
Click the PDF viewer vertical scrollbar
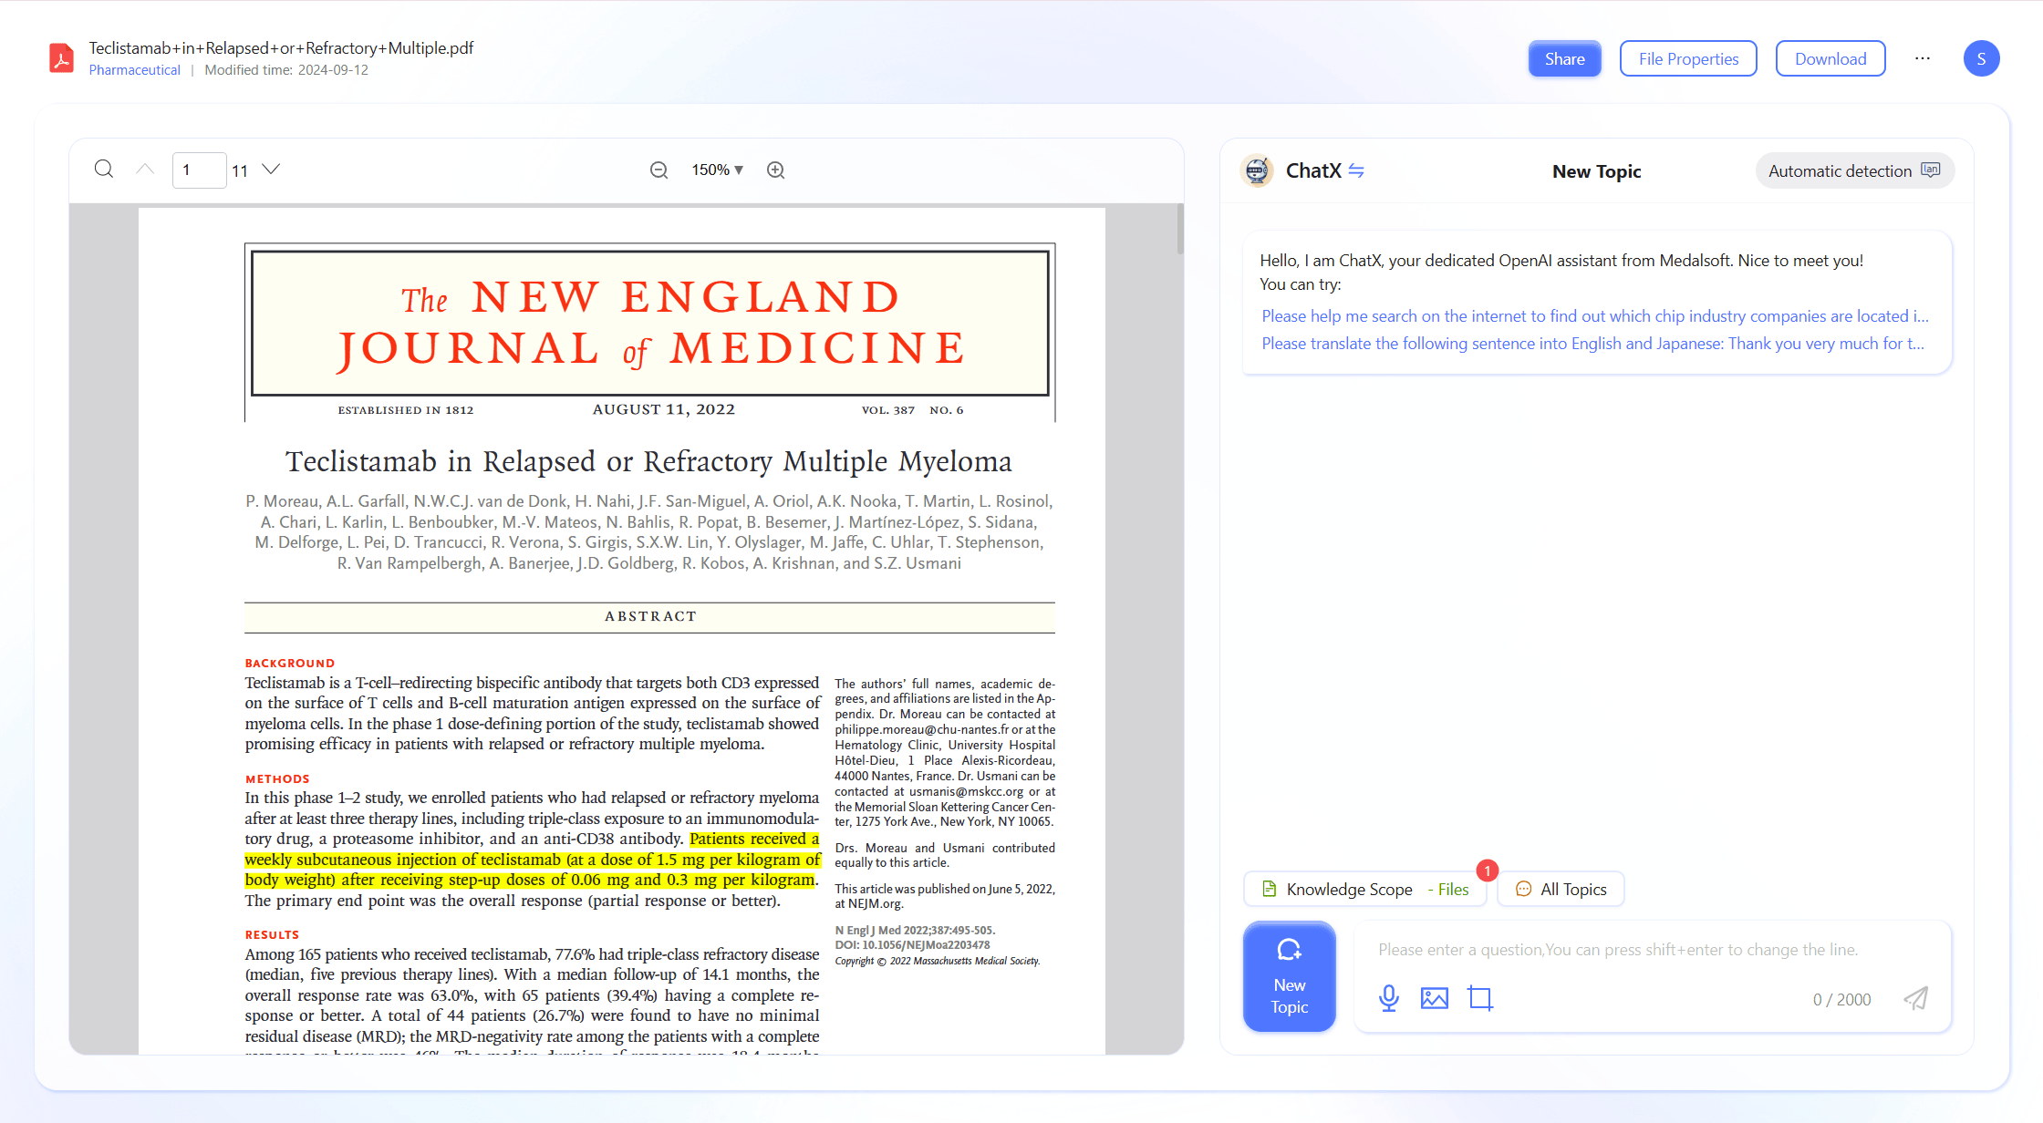pyautogui.click(x=1179, y=230)
